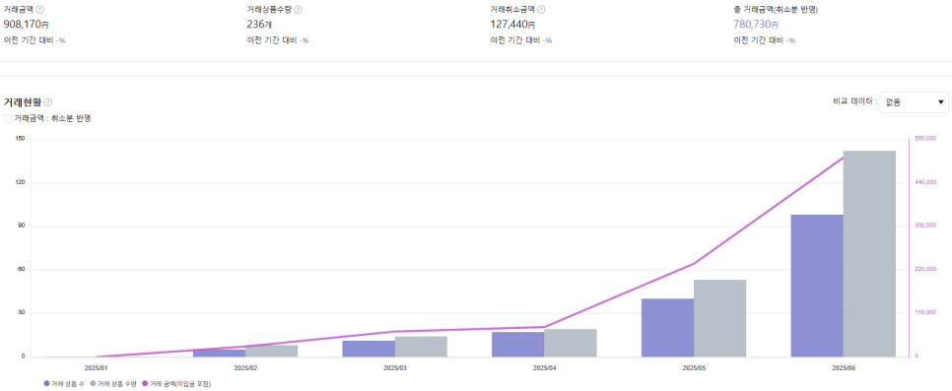The image size is (952, 391).
Task: Open the help icon beside 거래현황 heading
Action: pos(48,102)
